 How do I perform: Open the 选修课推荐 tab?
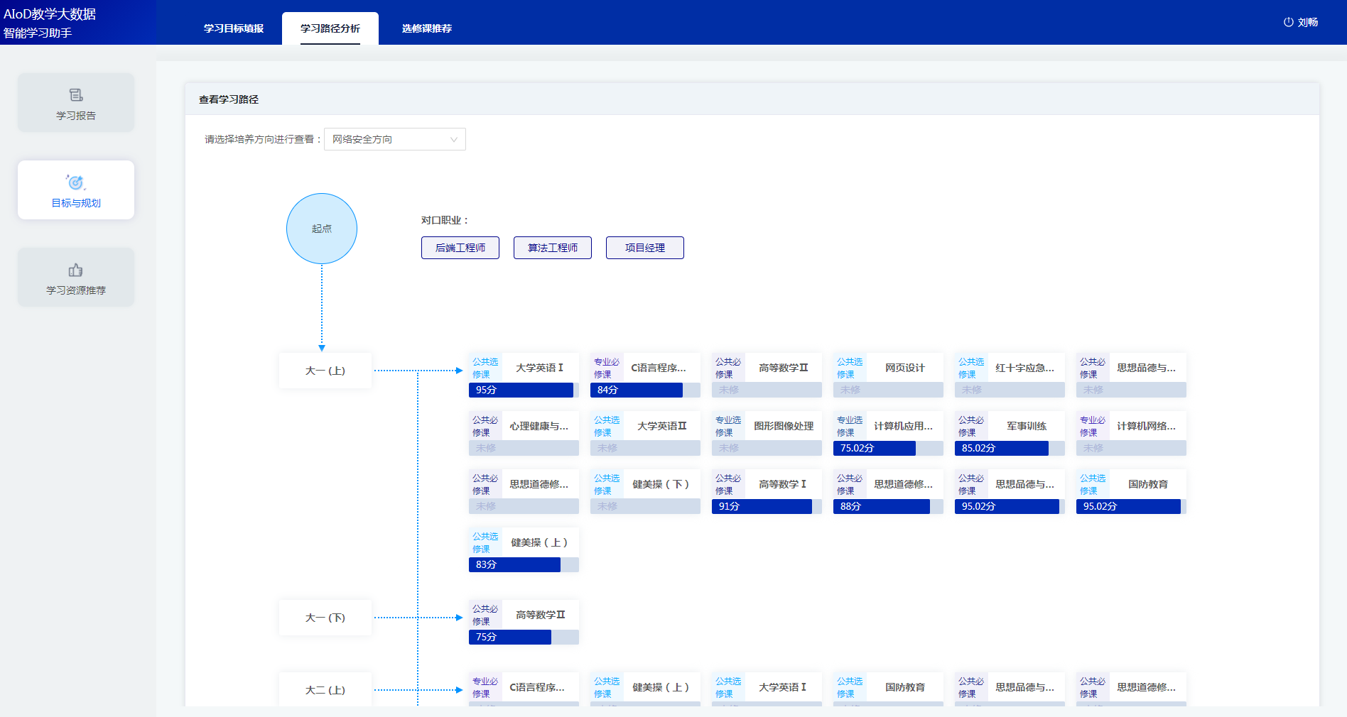(x=426, y=28)
